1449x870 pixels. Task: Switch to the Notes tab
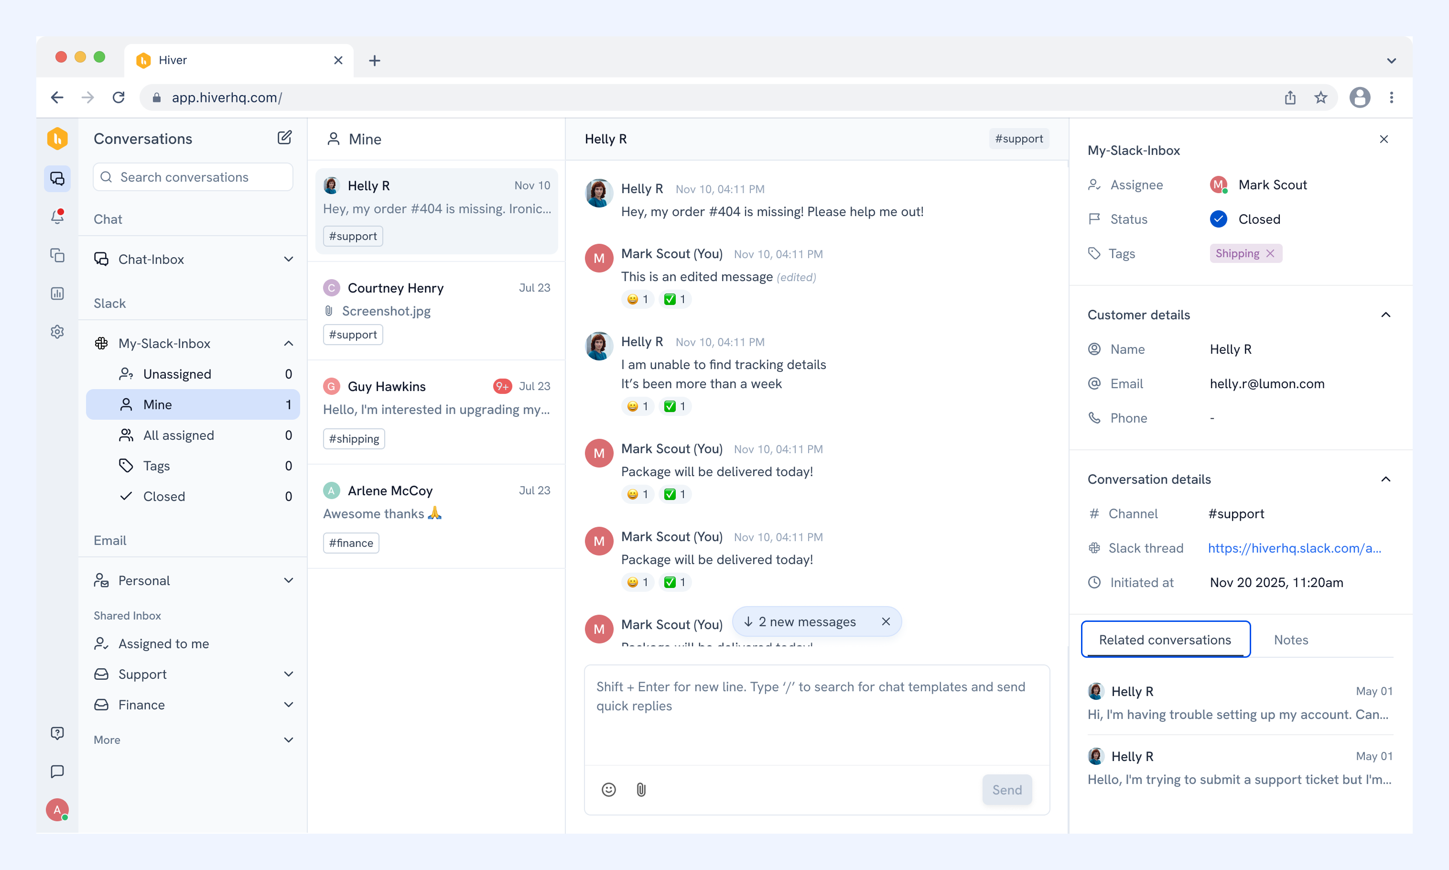pos(1291,640)
